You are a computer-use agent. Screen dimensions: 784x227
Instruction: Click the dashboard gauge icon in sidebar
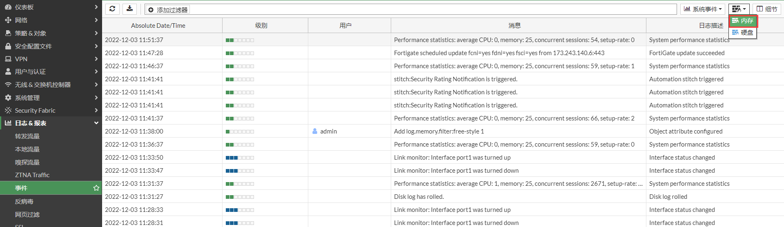pyautogui.click(x=8, y=7)
